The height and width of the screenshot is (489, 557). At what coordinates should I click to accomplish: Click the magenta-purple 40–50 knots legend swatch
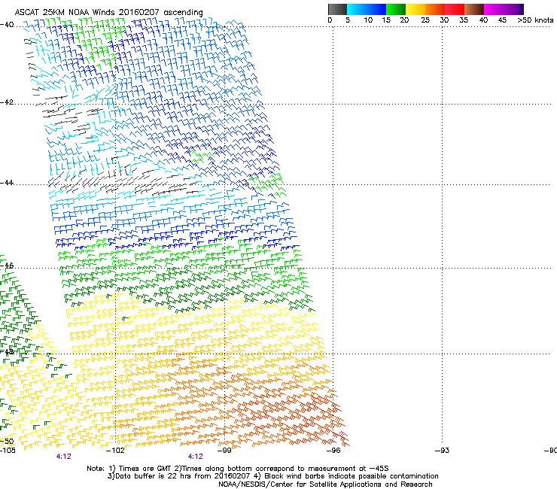tap(504, 9)
